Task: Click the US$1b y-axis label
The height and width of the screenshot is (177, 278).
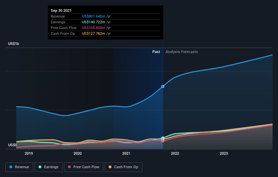Action: click(14, 44)
